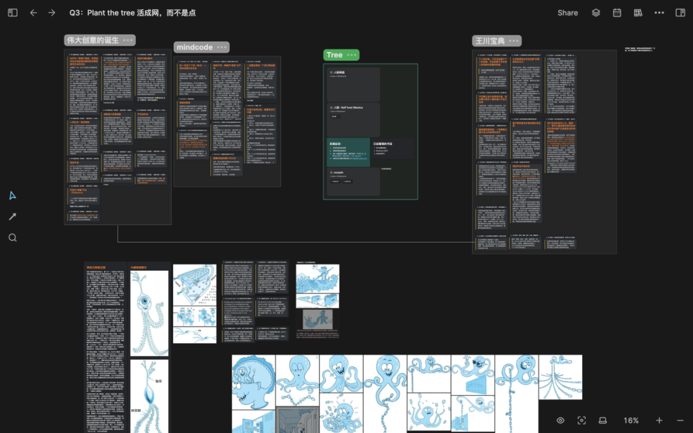Select the 王川宝典 section label
The width and height of the screenshot is (693, 433).
point(490,41)
